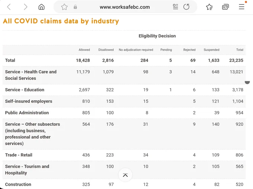
Task: Click the 'Allowed' column header
Action: tap(84, 50)
